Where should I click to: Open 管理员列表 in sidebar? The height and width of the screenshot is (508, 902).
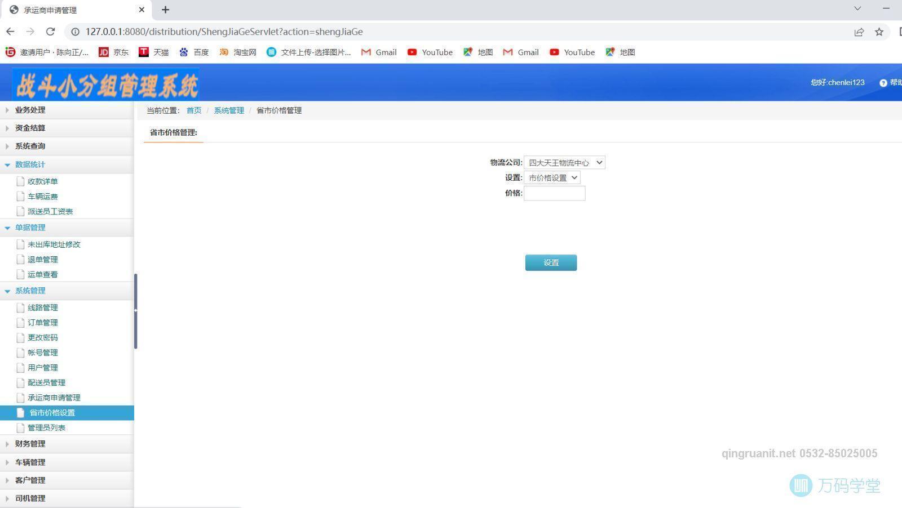pyautogui.click(x=46, y=428)
